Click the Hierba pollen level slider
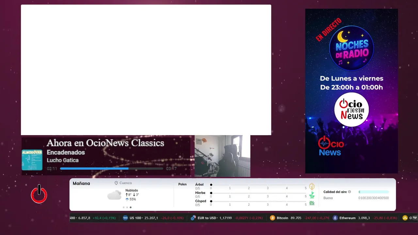The height and width of the screenshot is (235, 418). coord(259,193)
